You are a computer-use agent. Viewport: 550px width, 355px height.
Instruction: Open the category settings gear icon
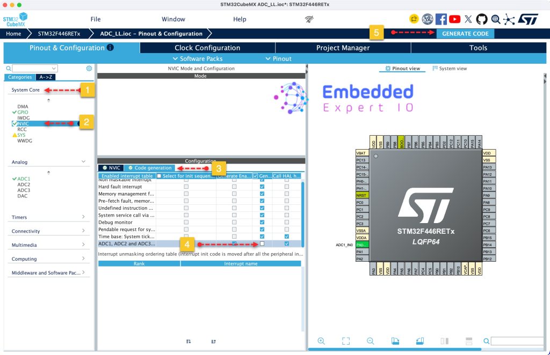click(x=89, y=68)
